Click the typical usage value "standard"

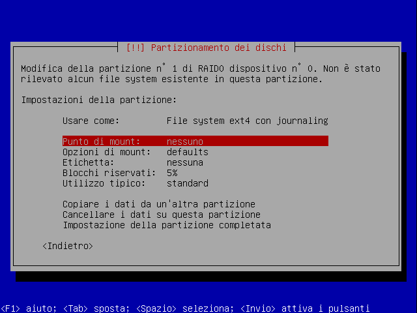(187, 183)
